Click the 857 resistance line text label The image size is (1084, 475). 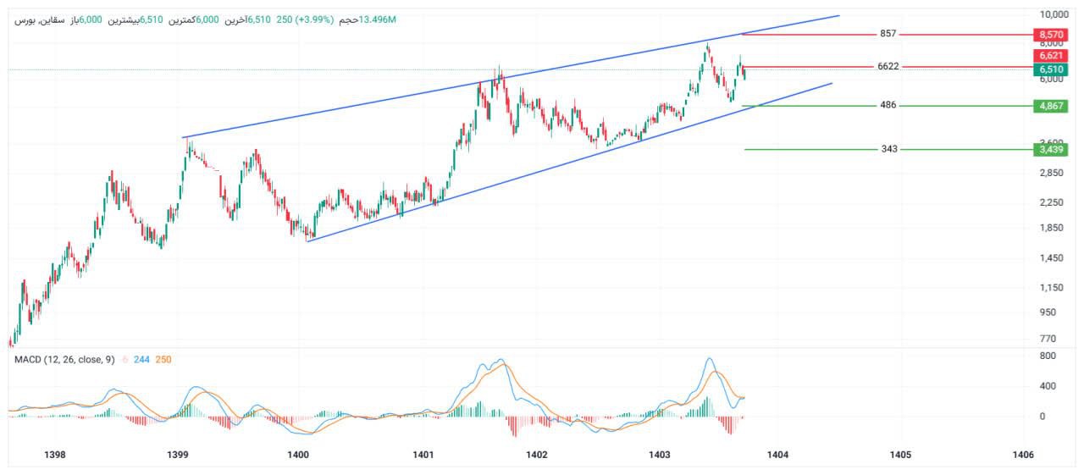pos(888,34)
